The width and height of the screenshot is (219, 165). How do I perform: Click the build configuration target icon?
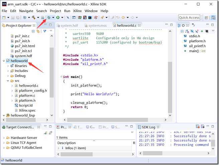25,18
